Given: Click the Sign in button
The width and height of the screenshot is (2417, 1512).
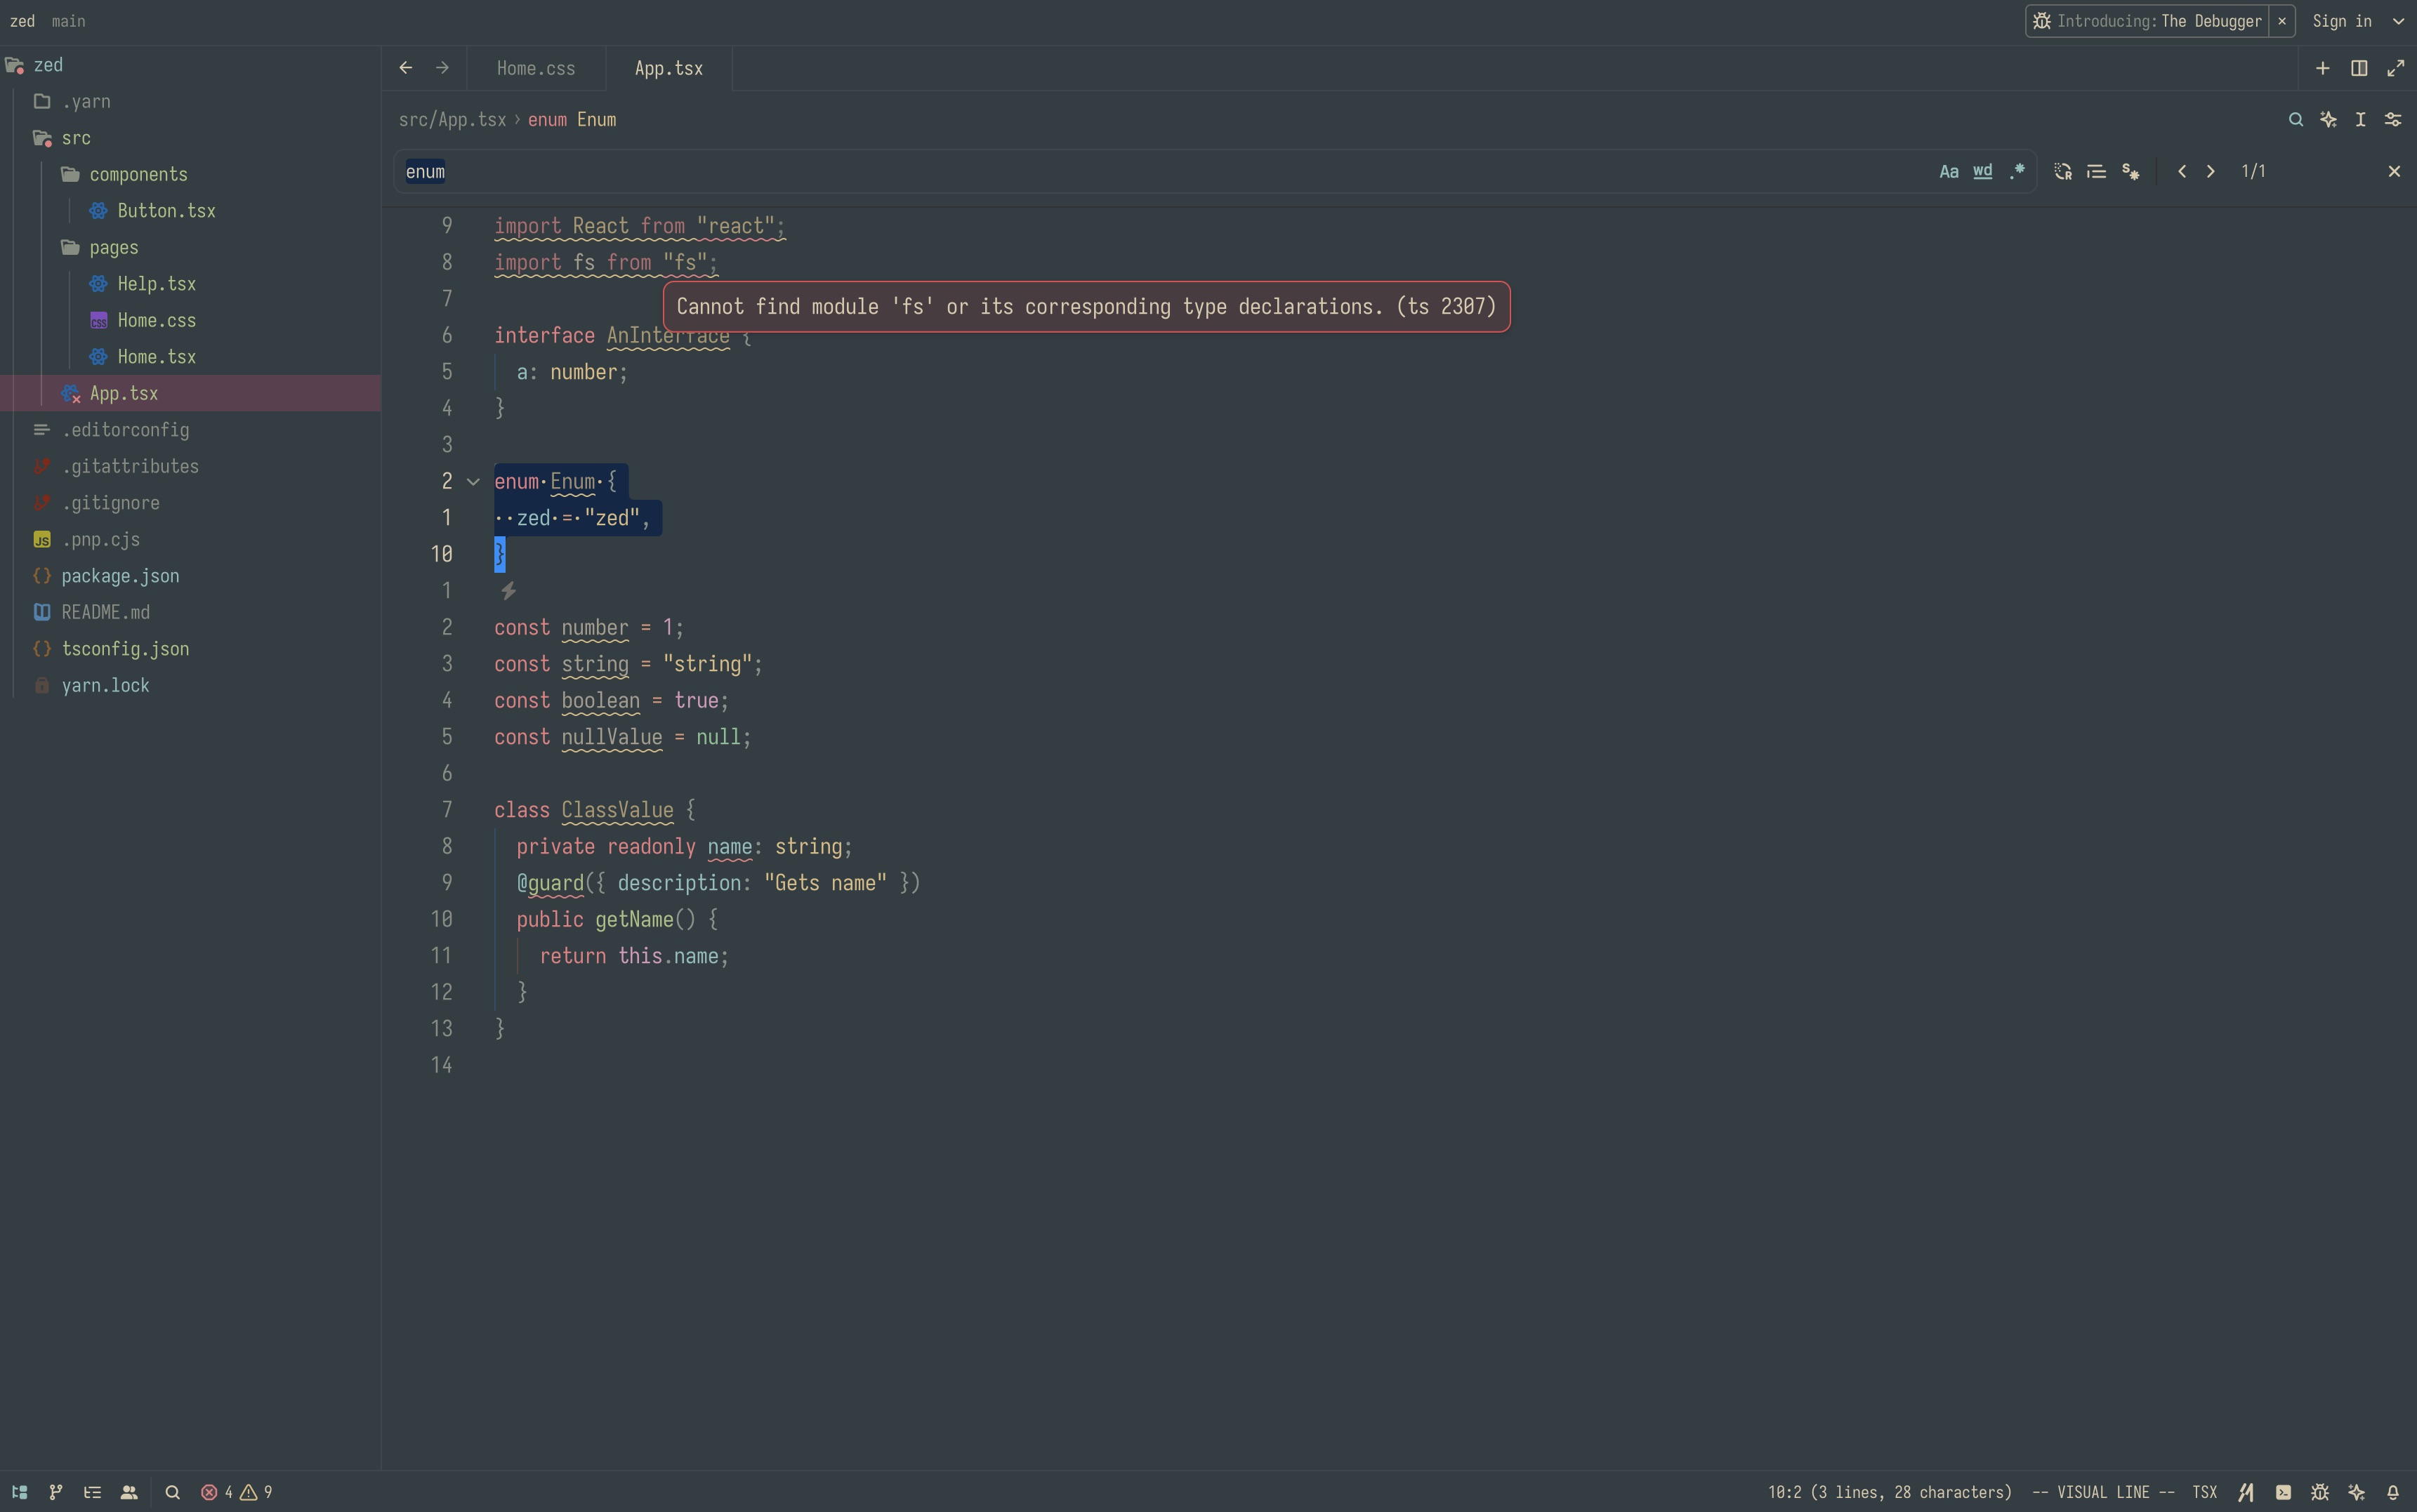Looking at the screenshot, I should tap(2342, 21).
